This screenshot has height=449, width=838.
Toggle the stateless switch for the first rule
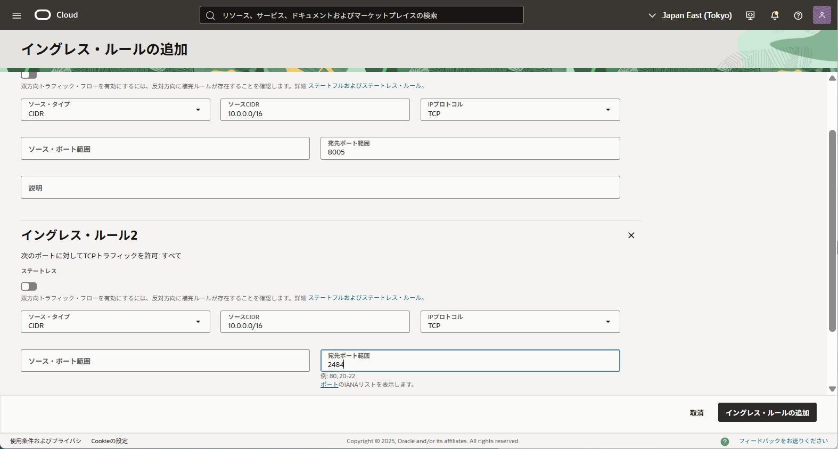tap(29, 75)
